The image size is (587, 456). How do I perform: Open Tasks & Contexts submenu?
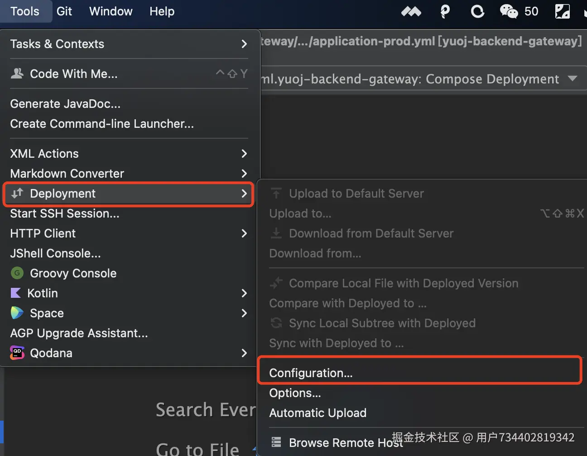(x=129, y=44)
